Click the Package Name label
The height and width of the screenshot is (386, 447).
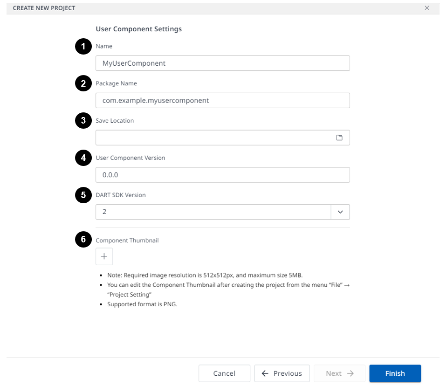tap(117, 83)
